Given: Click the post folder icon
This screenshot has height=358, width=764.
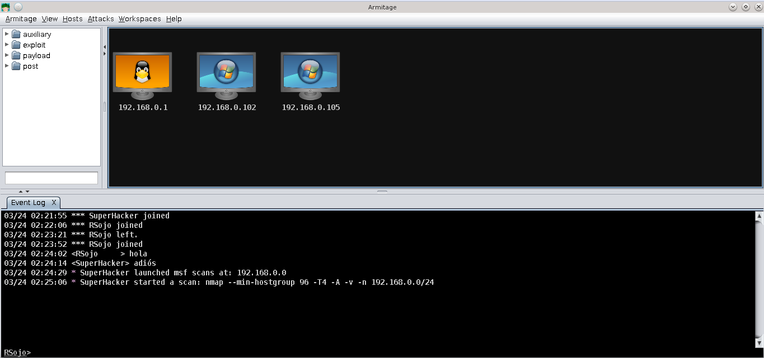Looking at the screenshot, I should (17, 66).
